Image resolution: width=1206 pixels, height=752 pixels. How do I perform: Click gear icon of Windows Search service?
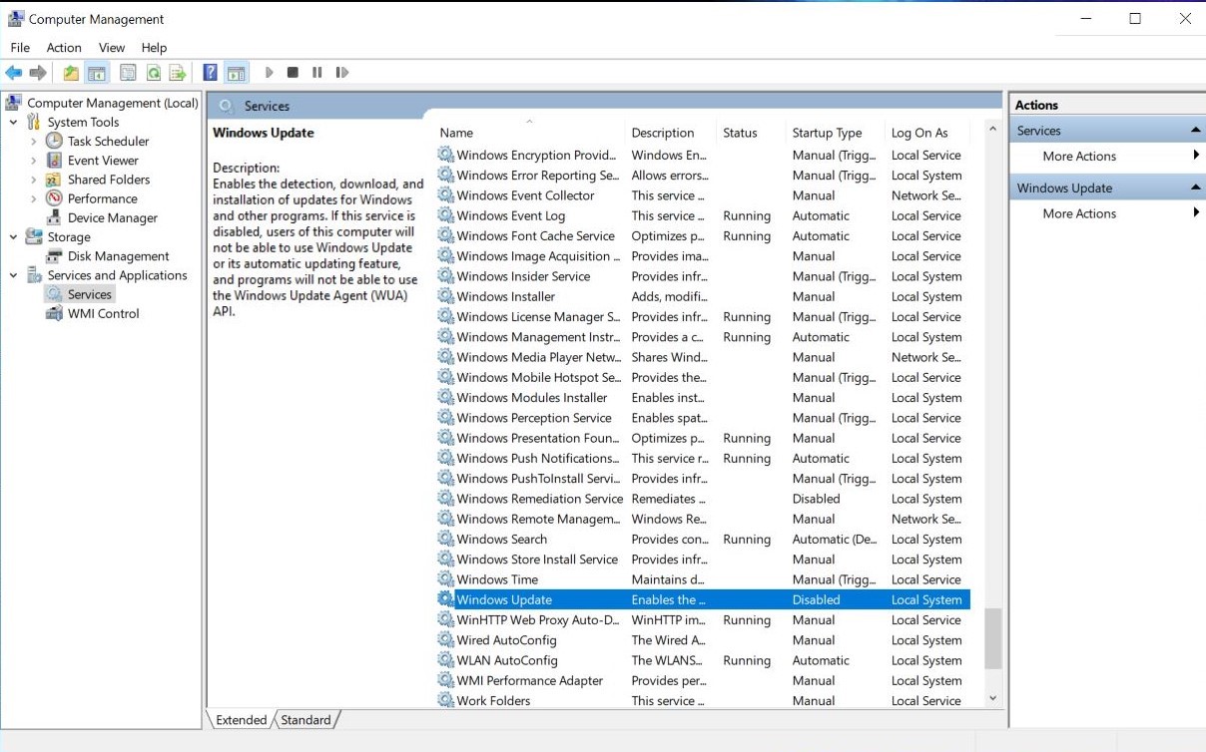(x=445, y=539)
